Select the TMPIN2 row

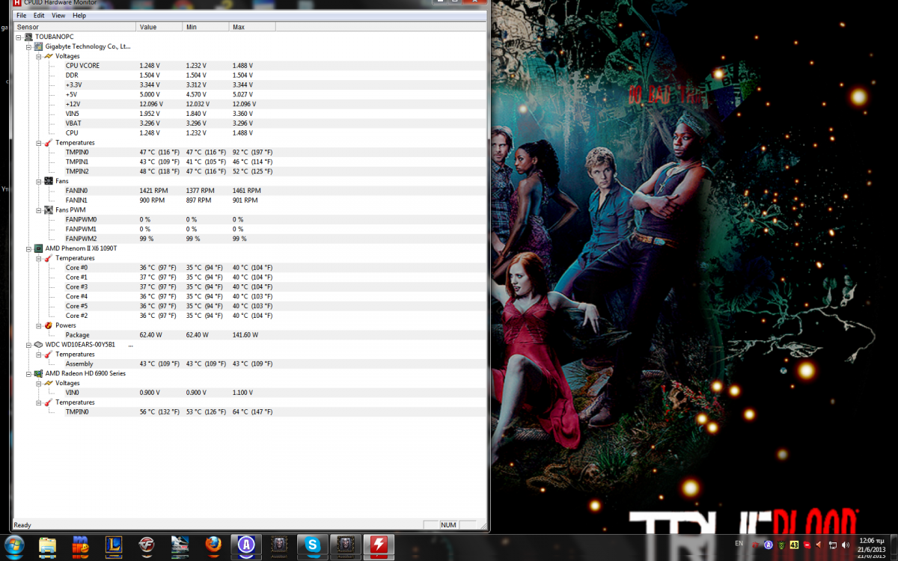click(x=250, y=171)
